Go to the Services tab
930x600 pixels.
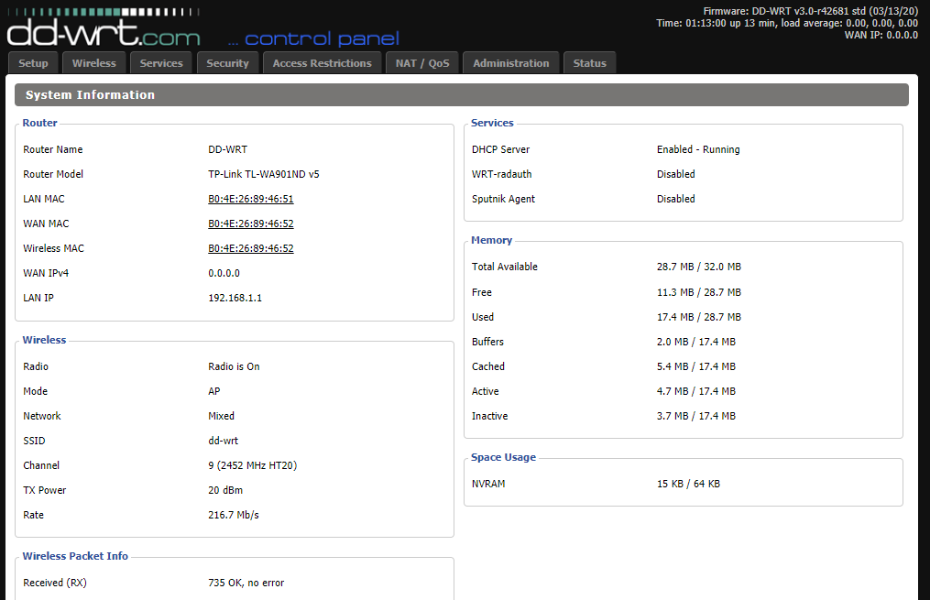pos(161,63)
